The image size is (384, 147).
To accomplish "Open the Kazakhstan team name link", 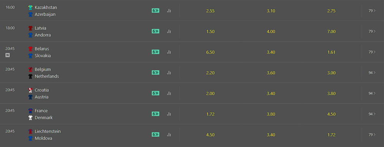I will coord(46,7).
